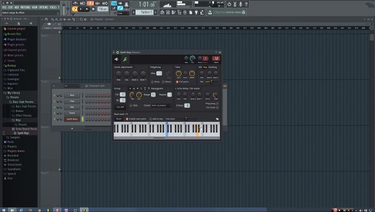Click the Kick channel button

[x=72, y=95]
